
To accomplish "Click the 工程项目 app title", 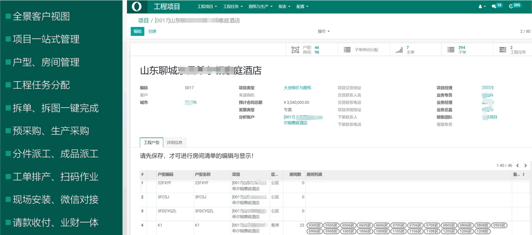I will (x=167, y=7).
